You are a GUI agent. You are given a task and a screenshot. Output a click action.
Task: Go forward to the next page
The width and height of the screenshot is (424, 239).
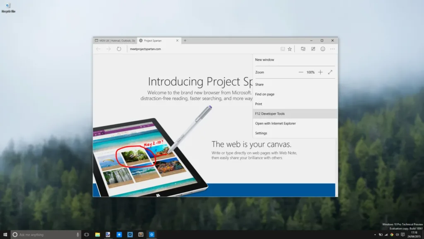[x=108, y=49]
